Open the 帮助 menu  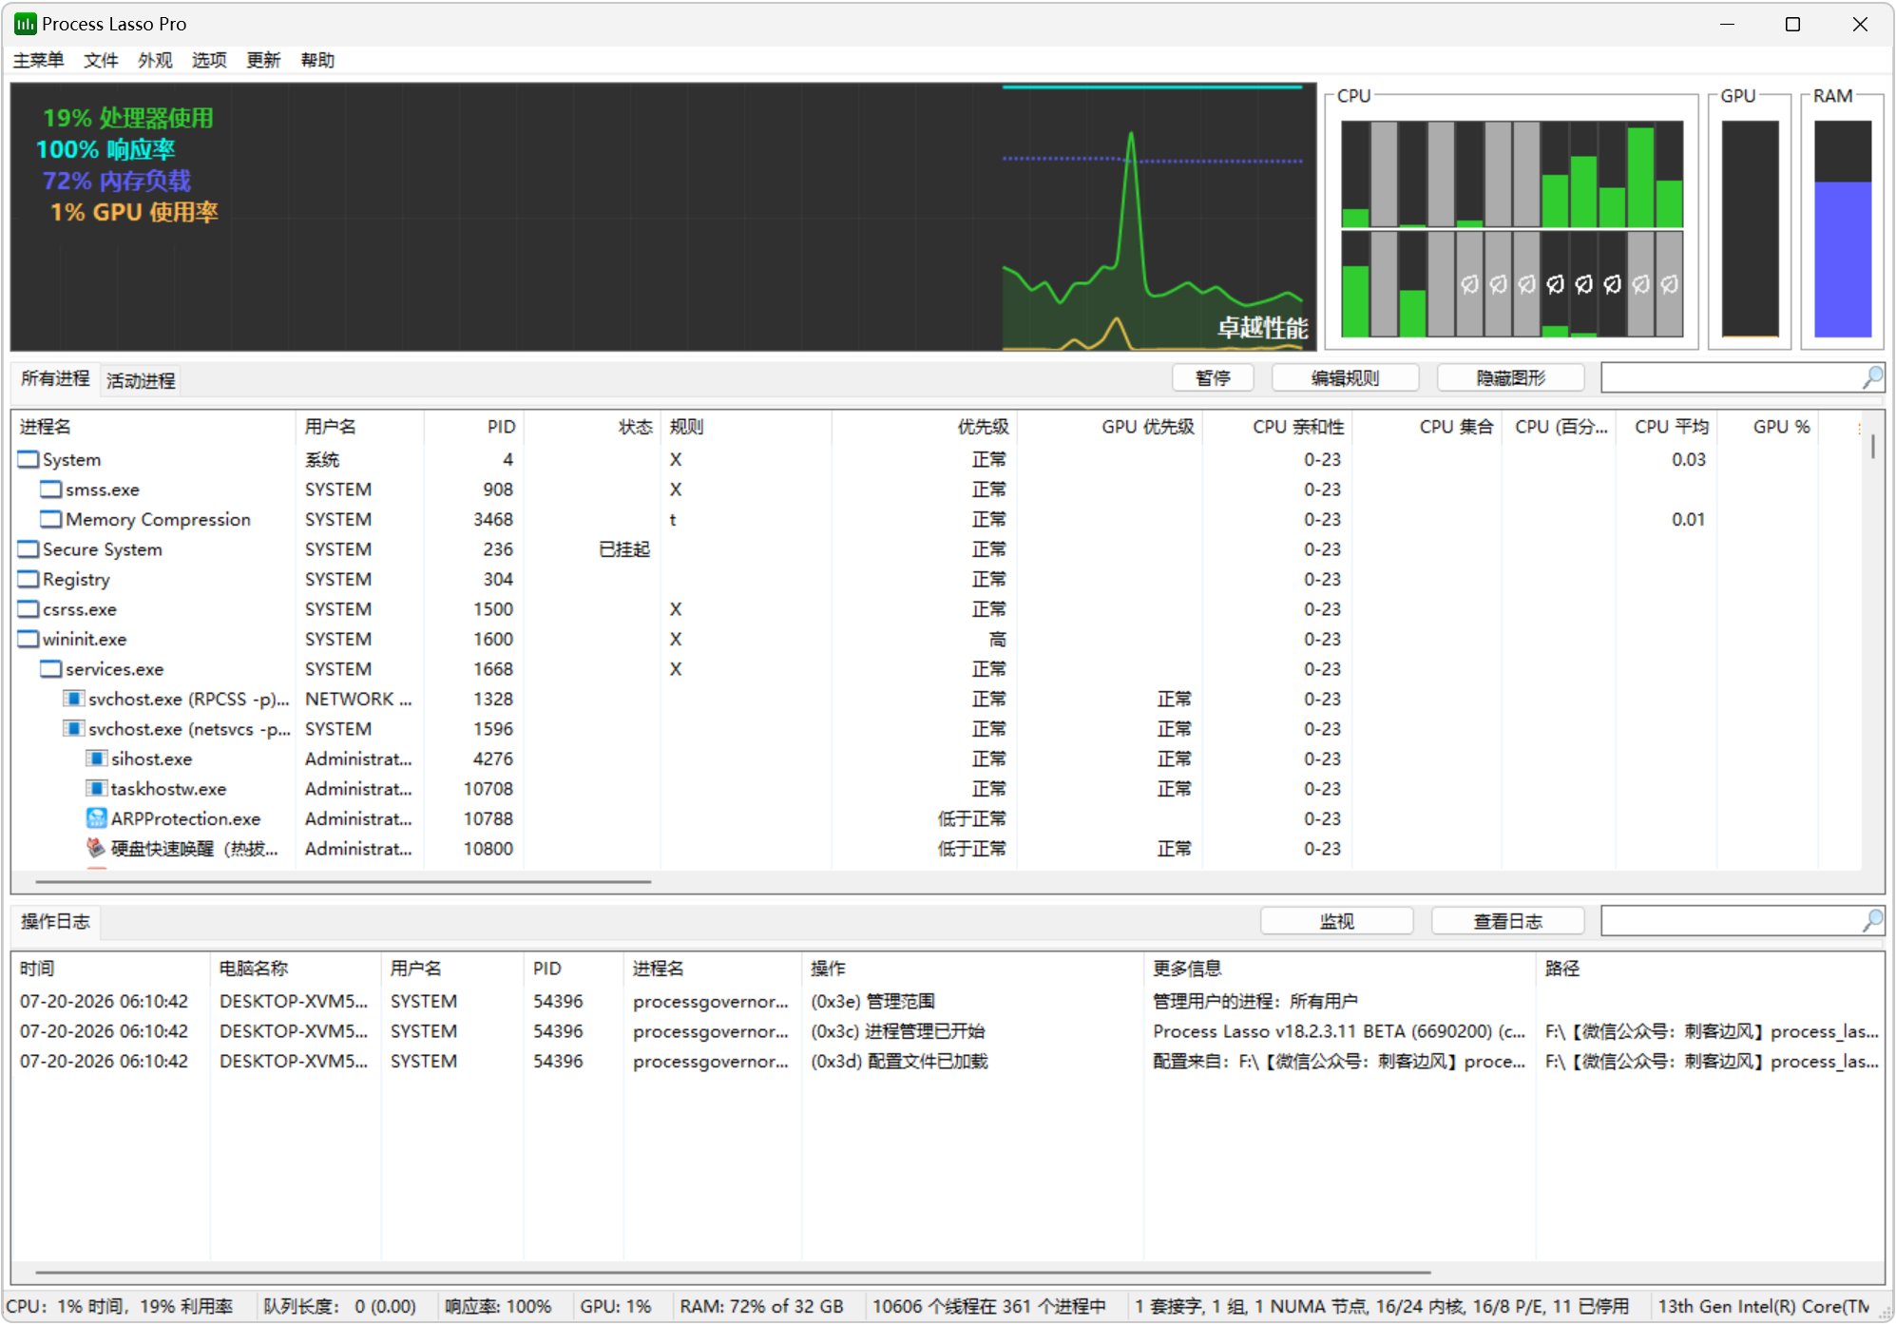pos(317,61)
